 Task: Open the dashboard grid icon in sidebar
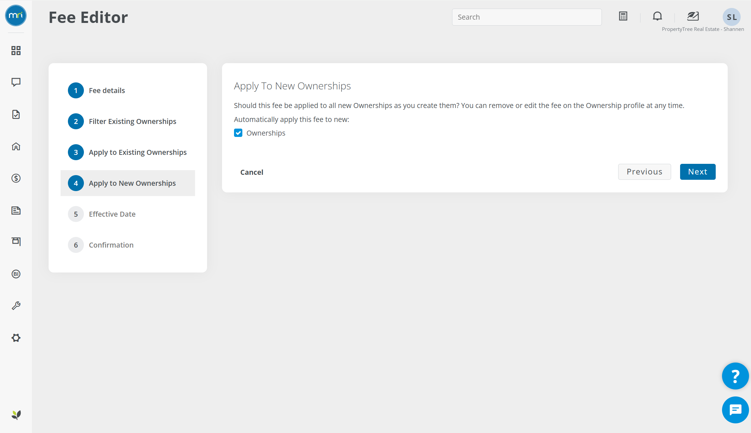point(16,51)
